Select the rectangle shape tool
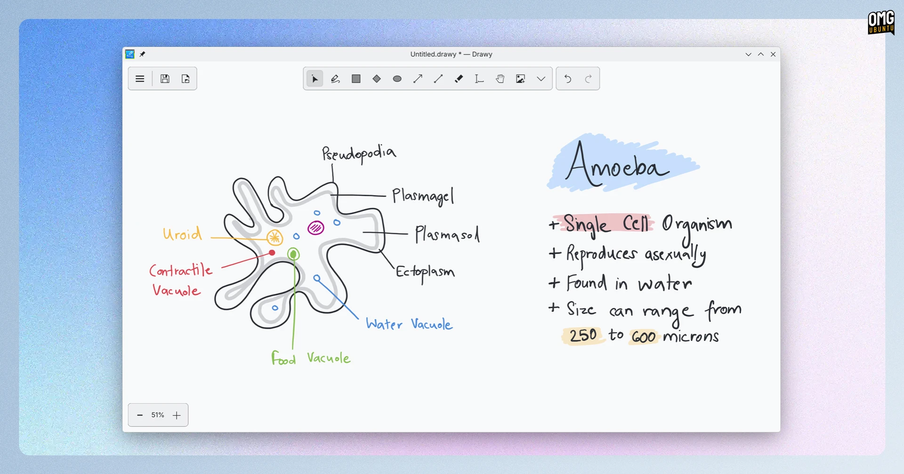This screenshot has height=474, width=904. [356, 79]
